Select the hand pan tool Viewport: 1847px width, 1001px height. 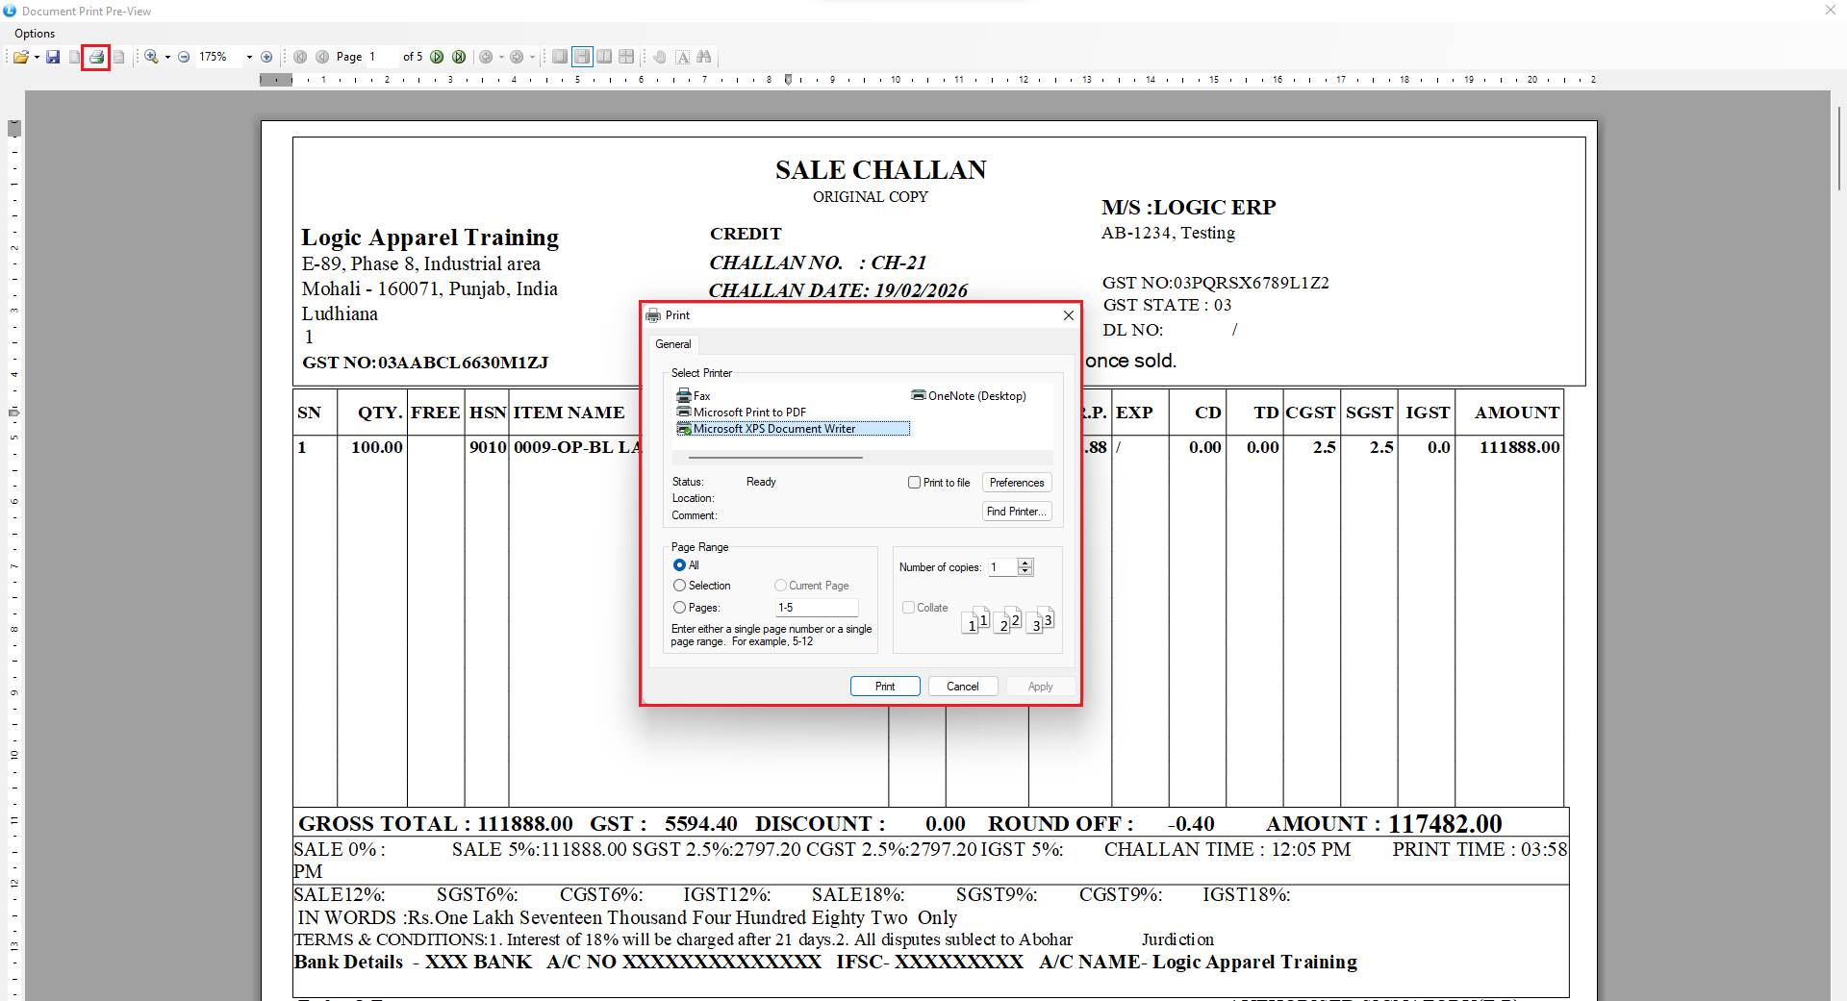(660, 58)
